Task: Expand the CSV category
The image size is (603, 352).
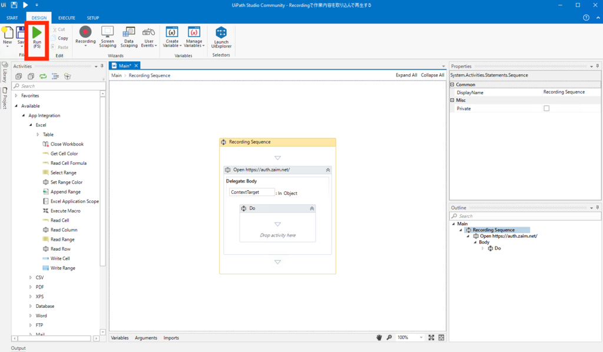Action: pyautogui.click(x=31, y=277)
